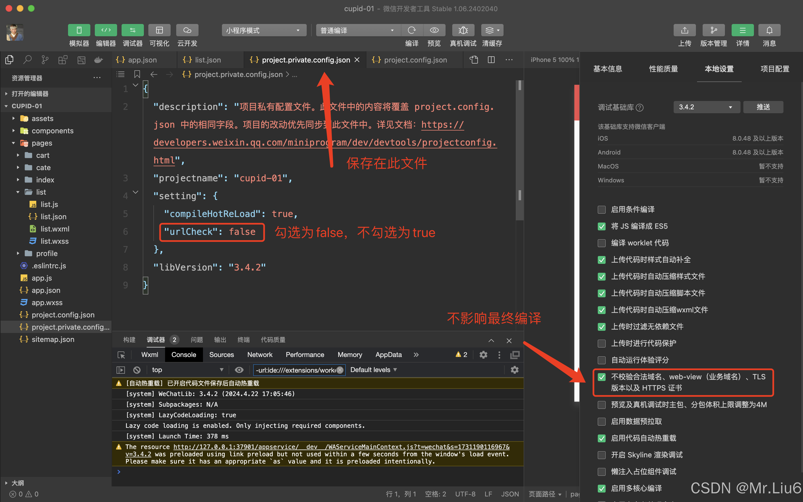Open the visual design mode button
This screenshot has width=803, height=502.
159,30
